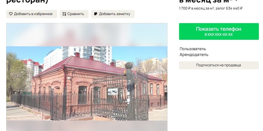Open the red brick building photo
The width and height of the screenshot is (263, 131).
[87, 83]
